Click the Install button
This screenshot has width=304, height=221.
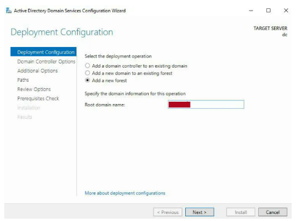point(240,212)
